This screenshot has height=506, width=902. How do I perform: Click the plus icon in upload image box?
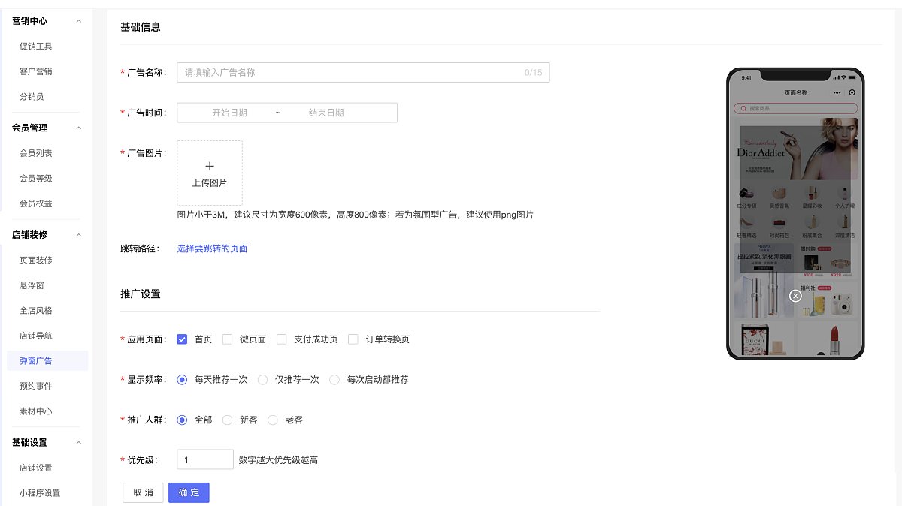pos(210,166)
